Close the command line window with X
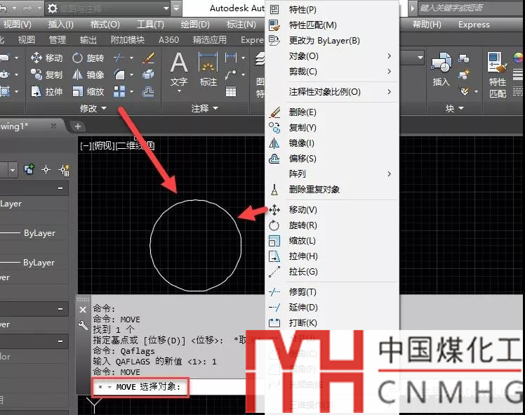Image resolution: width=525 pixels, height=415 pixels. pos(83,310)
